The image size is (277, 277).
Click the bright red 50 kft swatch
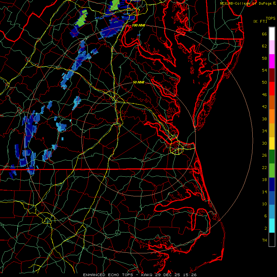(x=272, y=89)
